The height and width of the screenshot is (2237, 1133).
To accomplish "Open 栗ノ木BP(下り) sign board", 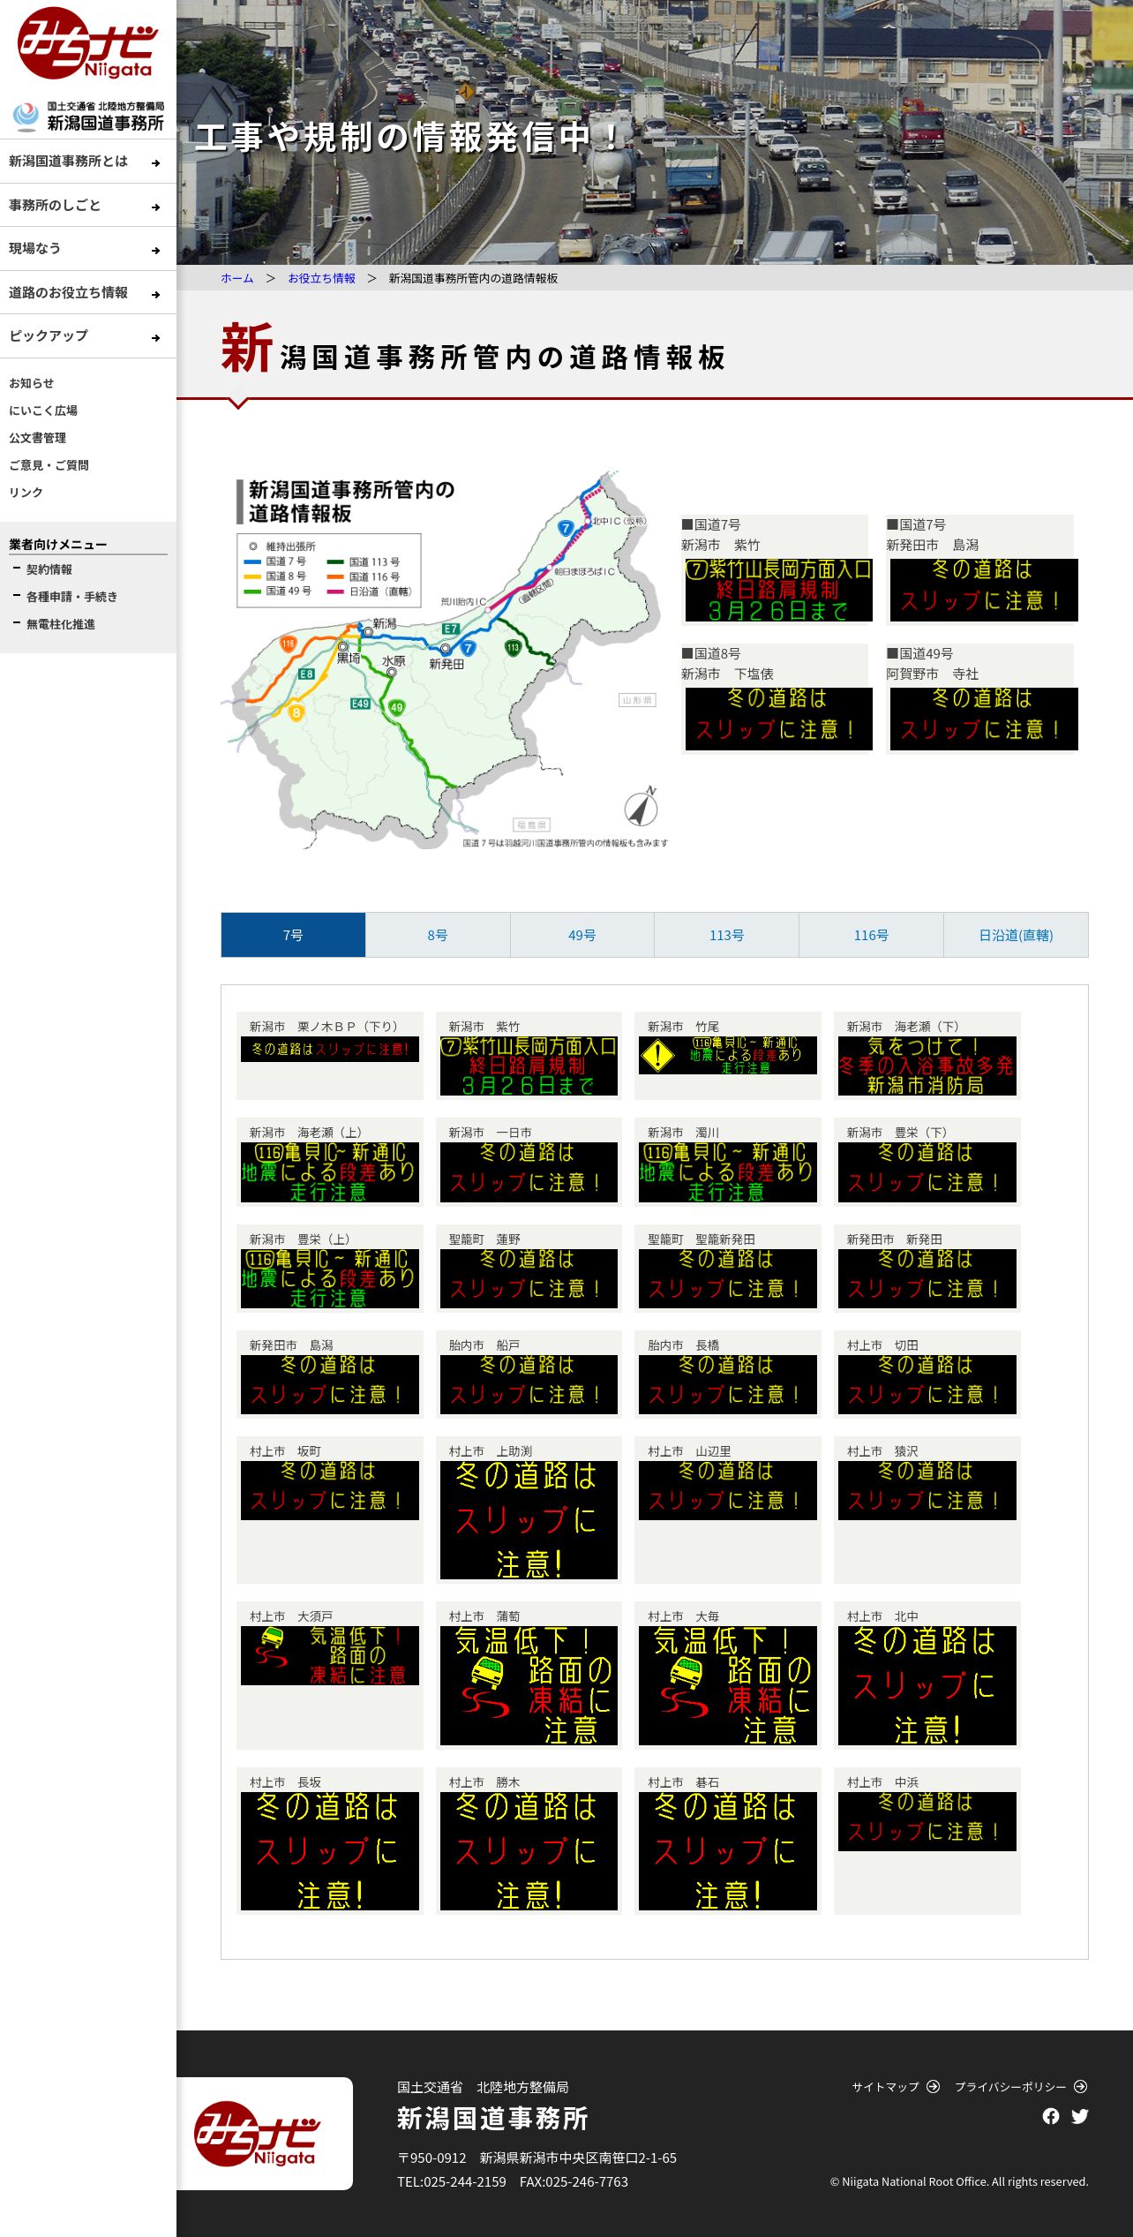I will tap(330, 1049).
